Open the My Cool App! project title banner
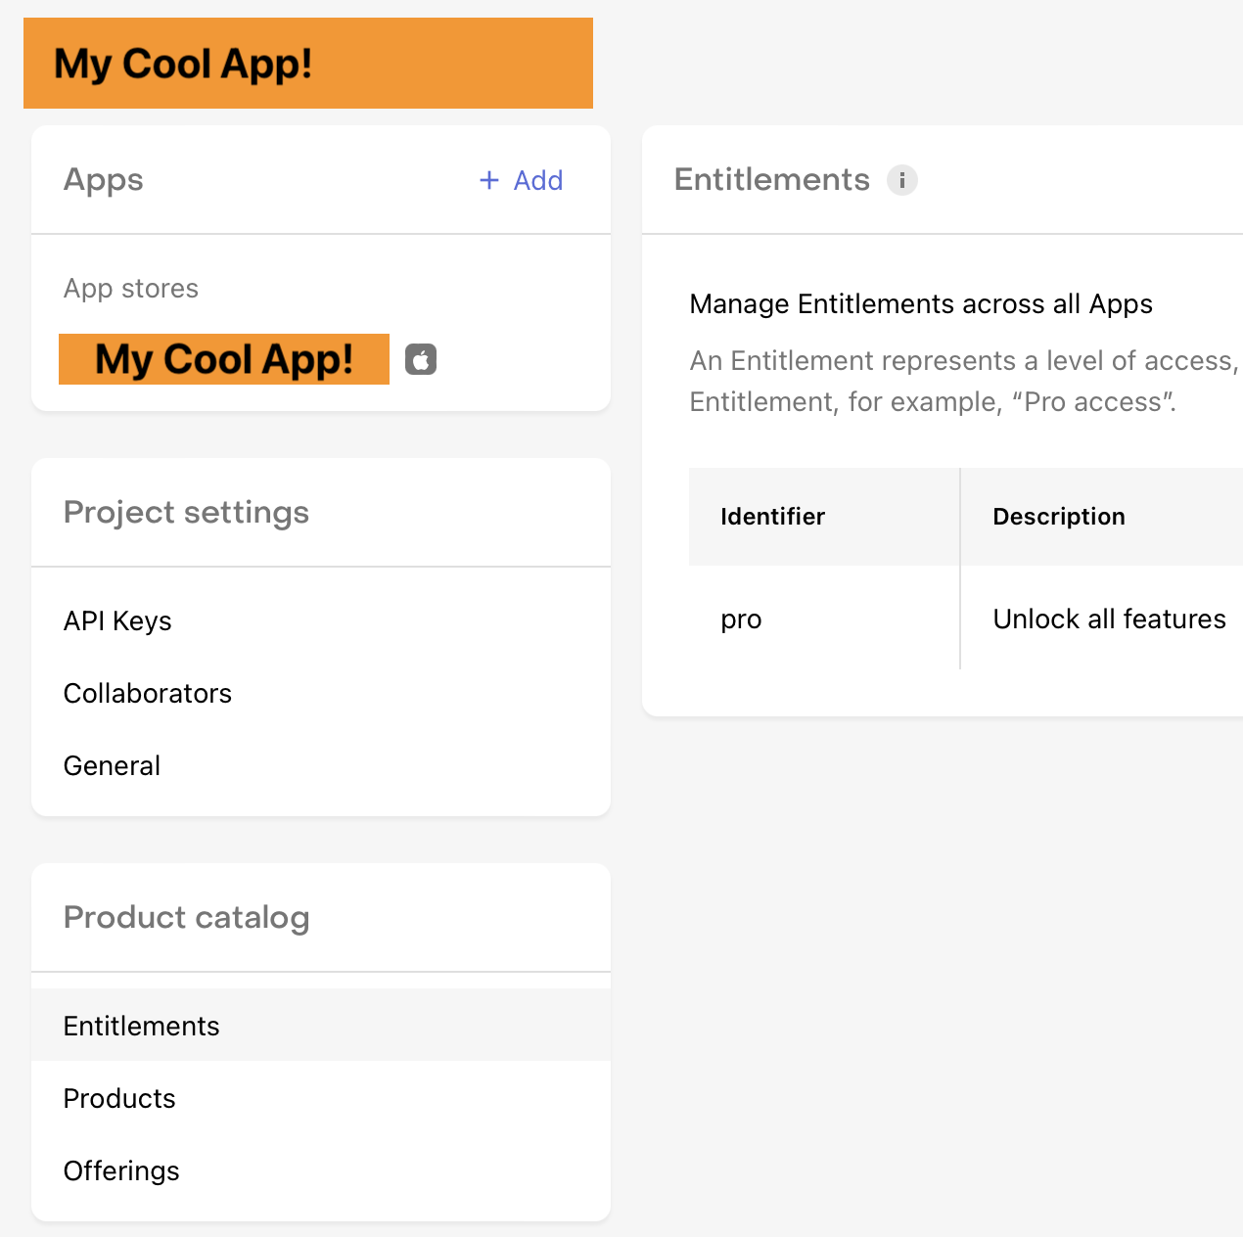Viewport: 1243px width, 1237px height. pyautogui.click(x=307, y=64)
